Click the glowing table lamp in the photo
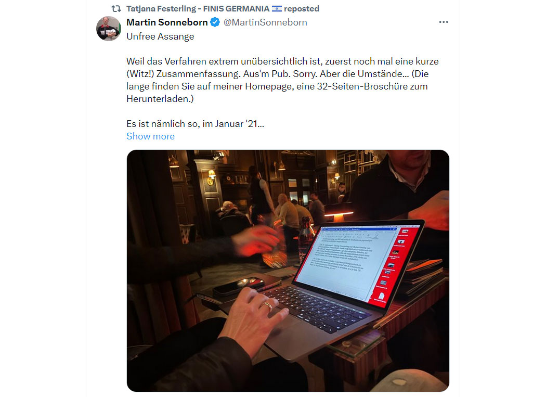The width and height of the screenshot is (546, 397). [x=339, y=212]
